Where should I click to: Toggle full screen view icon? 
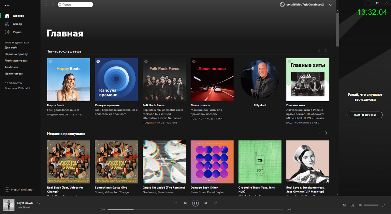click(x=384, y=205)
